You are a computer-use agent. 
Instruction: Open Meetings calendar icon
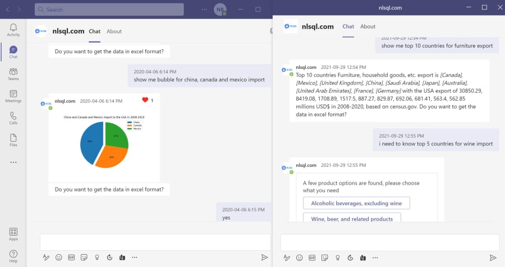pos(13,96)
